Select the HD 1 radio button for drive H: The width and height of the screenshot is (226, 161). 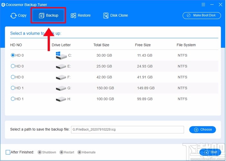[x=13, y=99]
